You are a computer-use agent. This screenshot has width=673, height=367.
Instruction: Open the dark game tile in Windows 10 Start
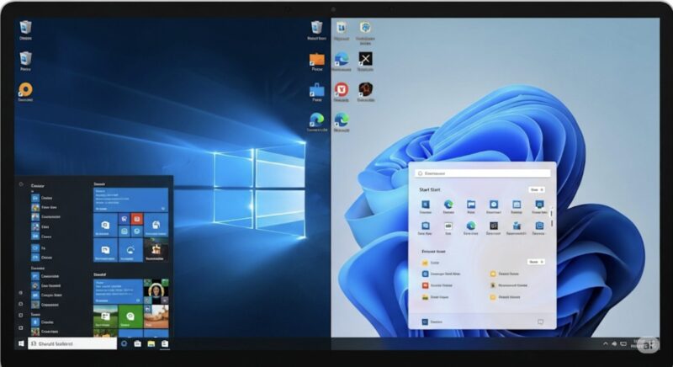pyautogui.click(x=156, y=250)
